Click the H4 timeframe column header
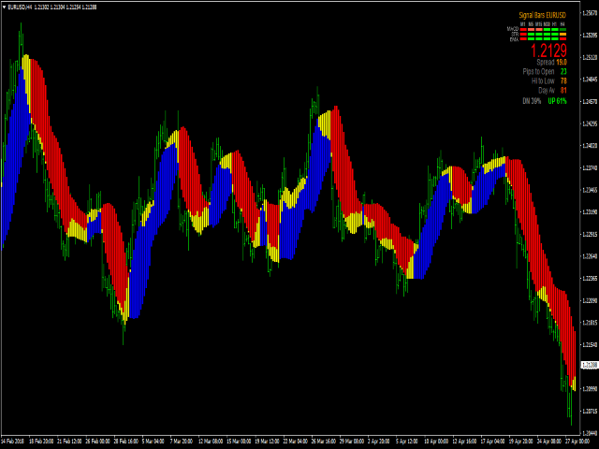Viewport: 599px width, 449px height. point(562,24)
